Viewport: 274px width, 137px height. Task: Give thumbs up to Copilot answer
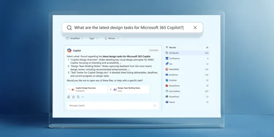(74, 97)
